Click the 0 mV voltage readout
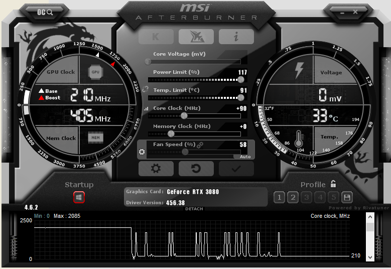The height and width of the screenshot is (269, 391). [x=330, y=95]
